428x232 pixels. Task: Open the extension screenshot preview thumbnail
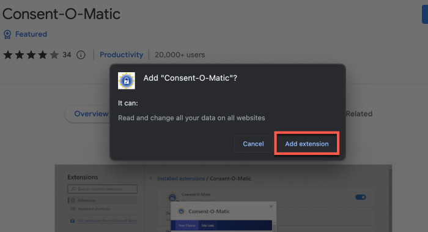pyautogui.click(x=223, y=198)
